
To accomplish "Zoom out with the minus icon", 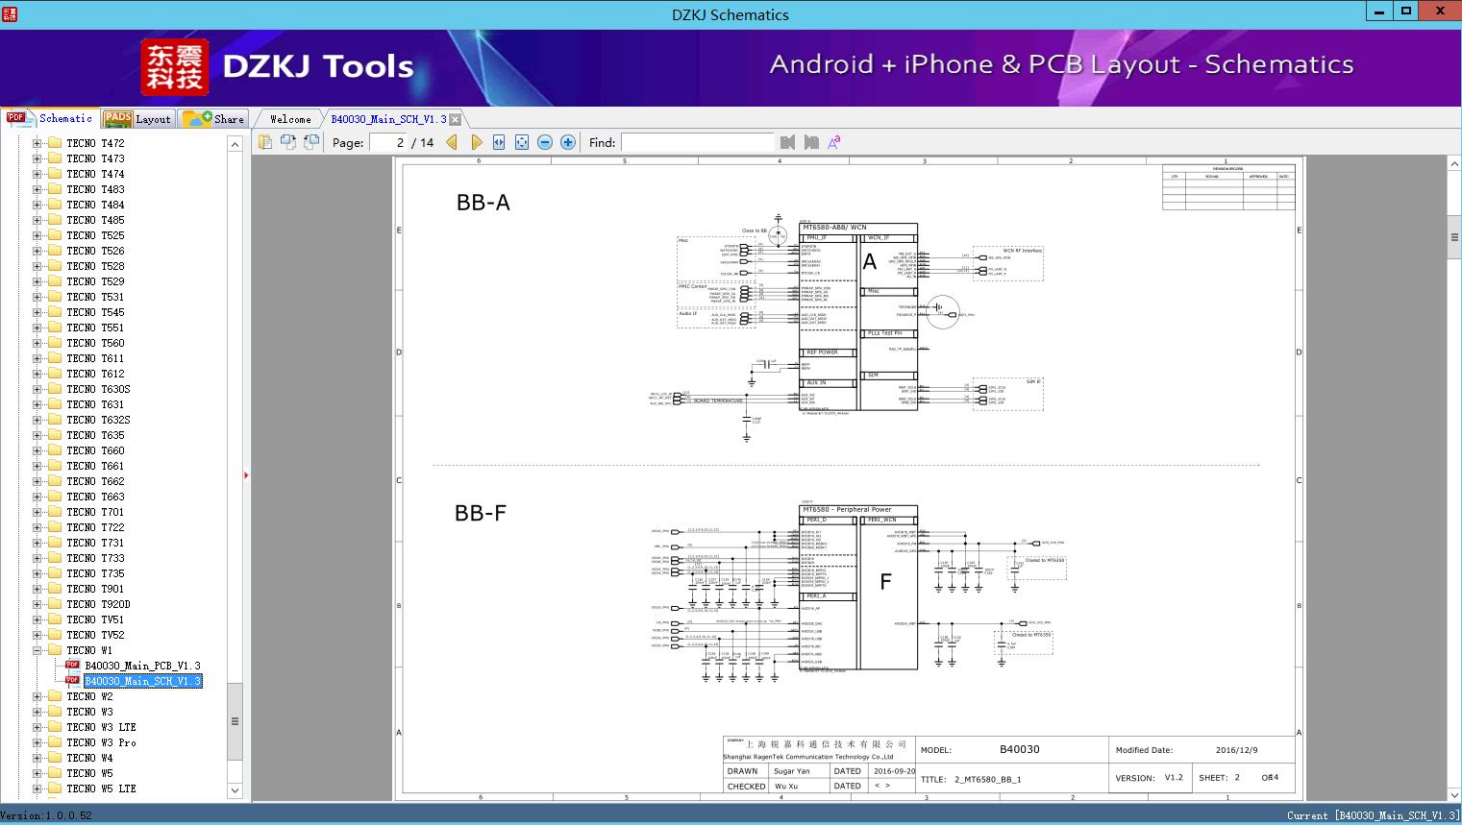I will point(545,142).
